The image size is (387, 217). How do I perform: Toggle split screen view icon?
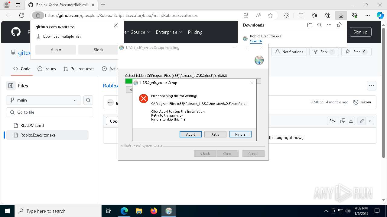coord(301,15)
